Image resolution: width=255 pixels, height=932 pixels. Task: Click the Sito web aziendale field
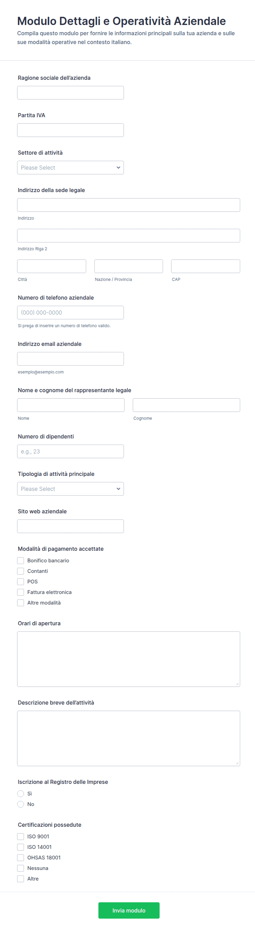(x=70, y=526)
